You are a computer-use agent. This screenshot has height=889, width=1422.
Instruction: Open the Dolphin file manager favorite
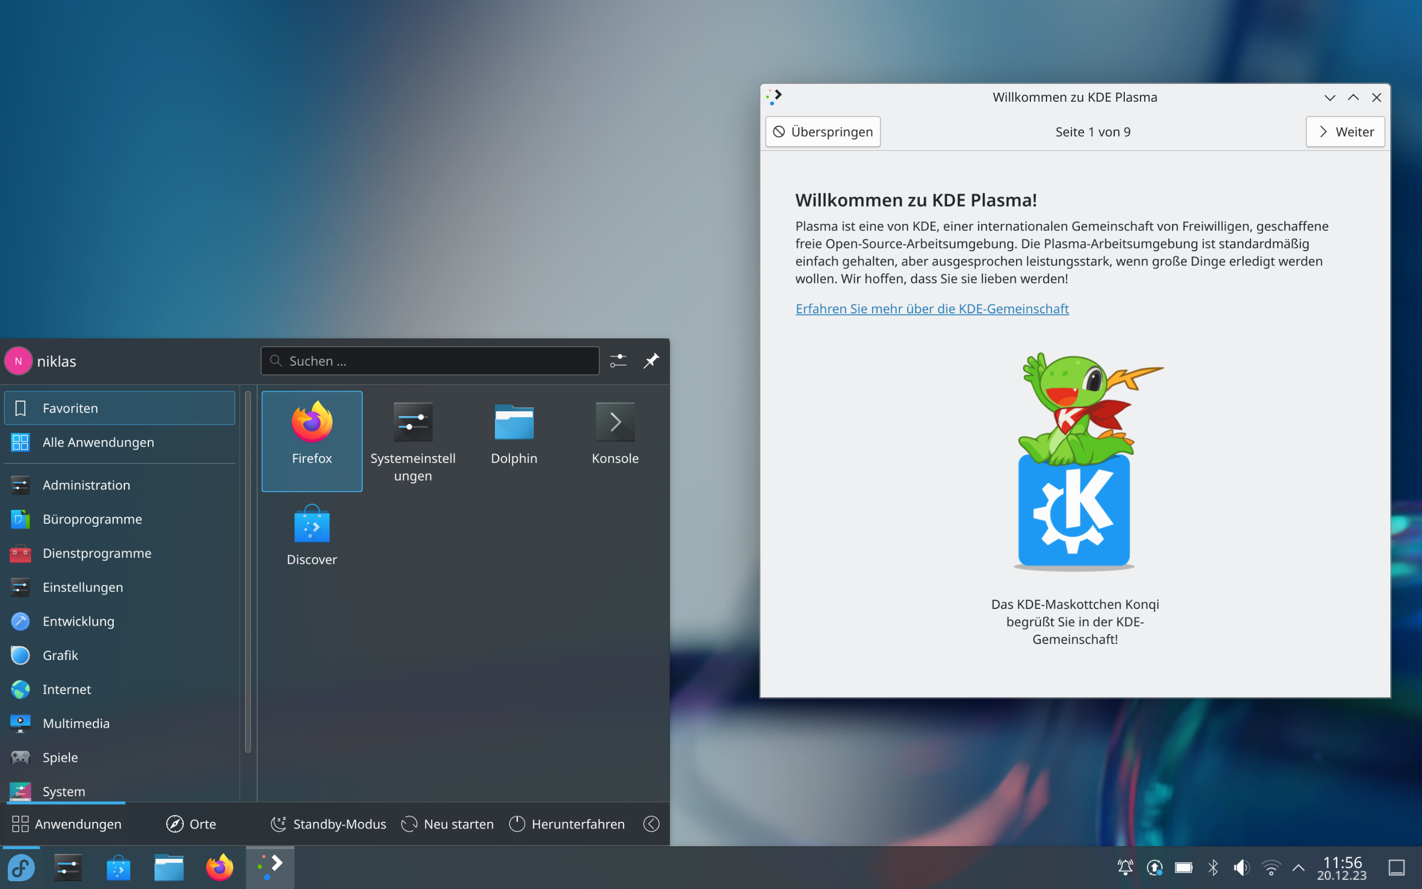(x=514, y=434)
